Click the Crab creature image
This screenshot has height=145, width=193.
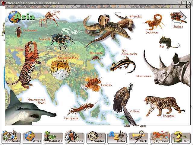pos(49,19)
